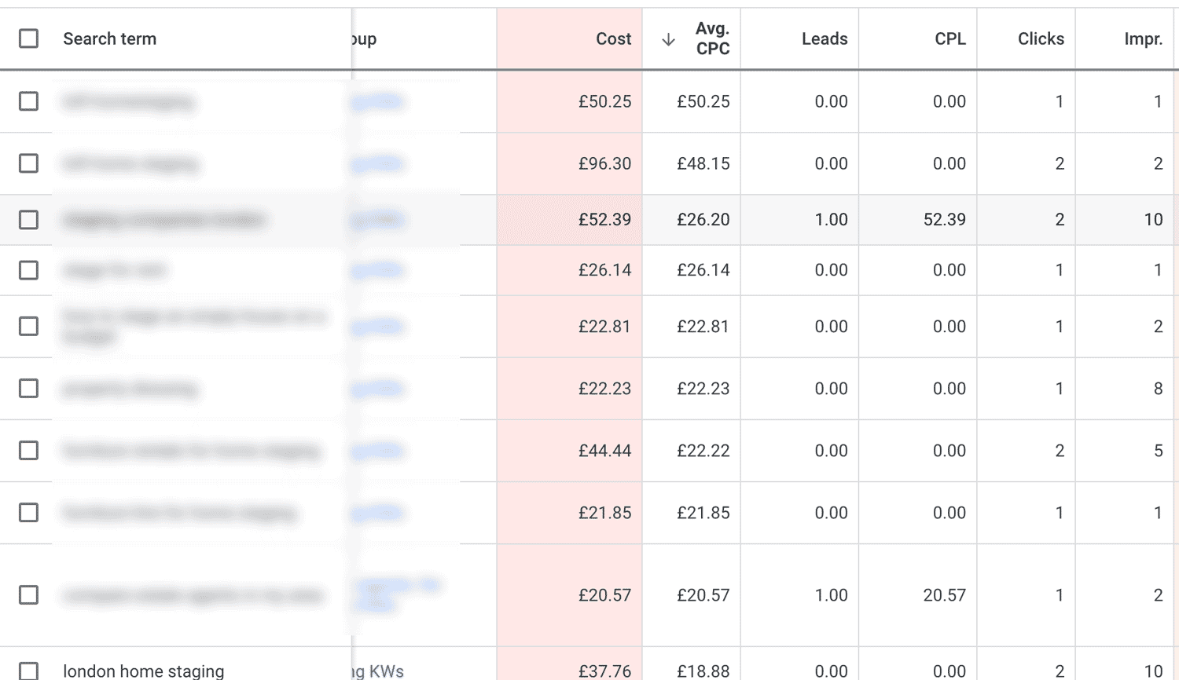The height and width of the screenshot is (680, 1179).
Task: Open the london home staging search term
Action: click(x=143, y=671)
